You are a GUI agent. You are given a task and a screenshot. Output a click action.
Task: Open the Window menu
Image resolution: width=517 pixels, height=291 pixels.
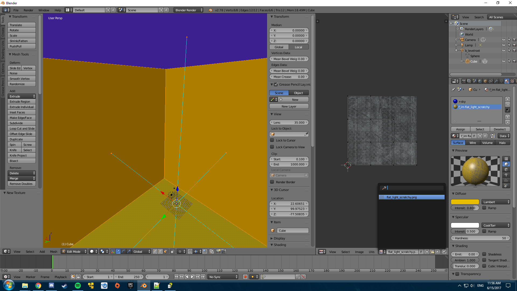click(44, 10)
